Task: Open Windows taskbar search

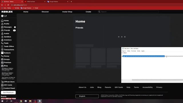Action: point(7,101)
